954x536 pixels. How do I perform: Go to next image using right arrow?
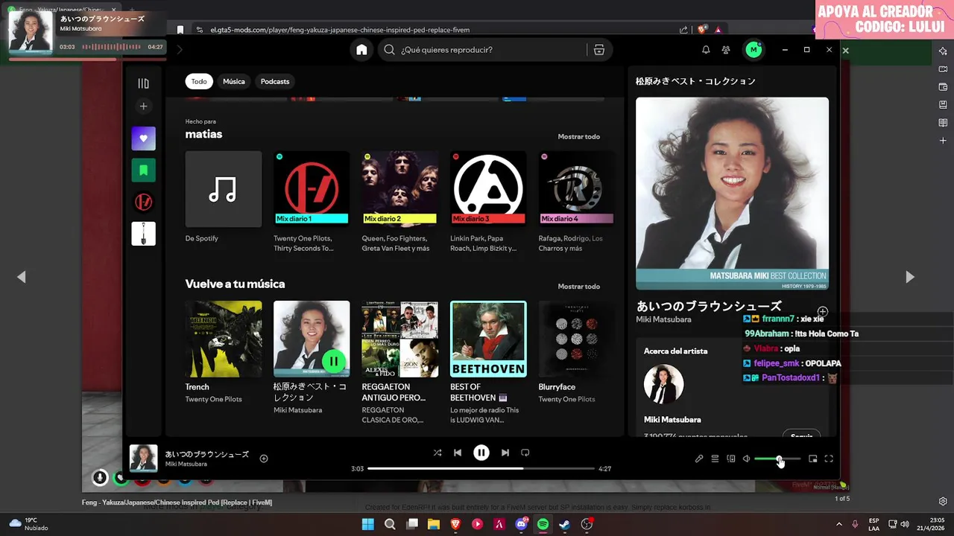910,277
